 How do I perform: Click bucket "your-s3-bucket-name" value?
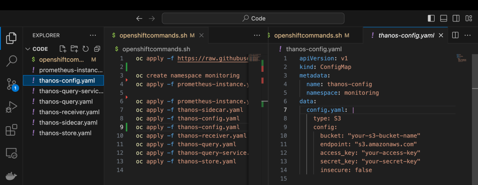pyautogui.click(x=384, y=136)
